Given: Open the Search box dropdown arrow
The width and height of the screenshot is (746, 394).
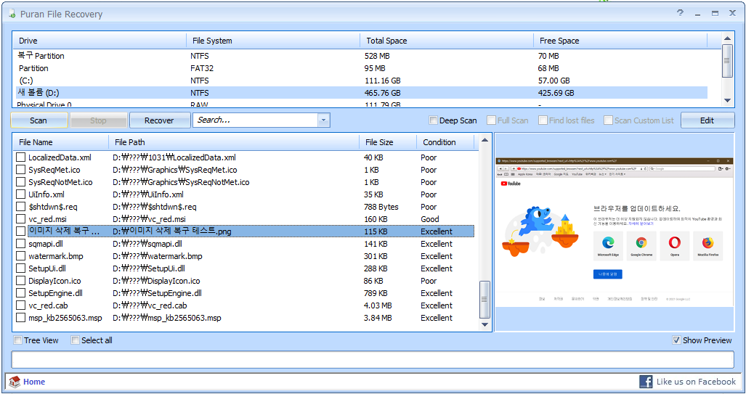Looking at the screenshot, I should (323, 120).
